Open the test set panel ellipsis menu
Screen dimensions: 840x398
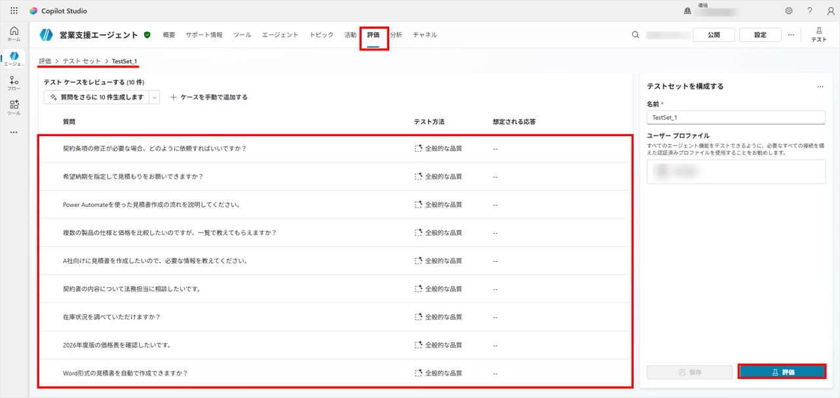(820, 86)
